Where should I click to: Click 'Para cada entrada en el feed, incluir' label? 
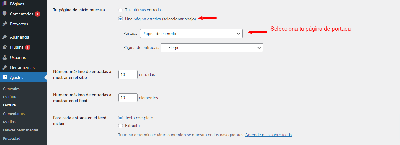(80, 121)
